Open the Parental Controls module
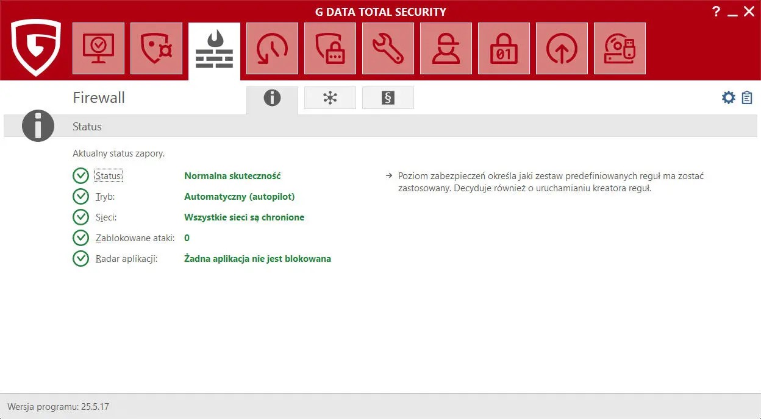The height and width of the screenshot is (419, 761). 446,48
